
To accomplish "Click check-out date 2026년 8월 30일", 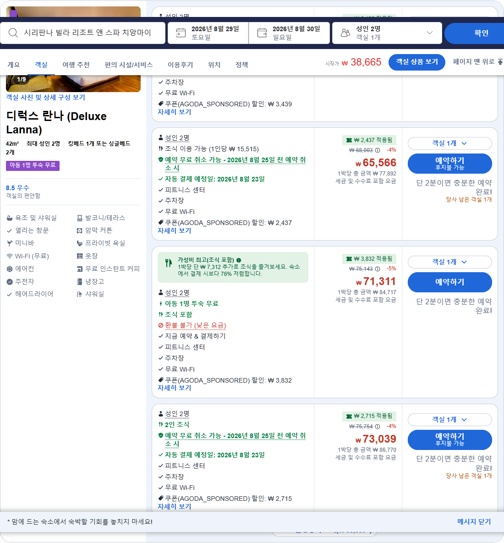I will [x=289, y=33].
